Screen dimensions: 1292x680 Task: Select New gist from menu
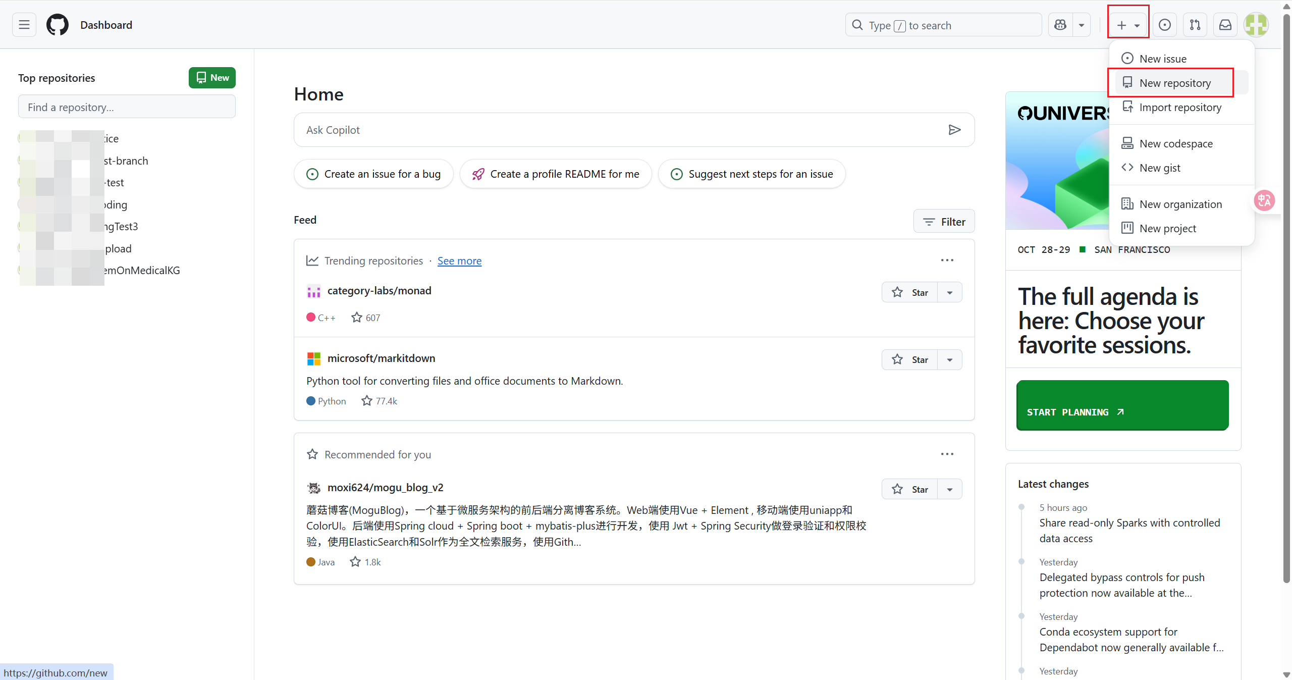coord(1181,168)
